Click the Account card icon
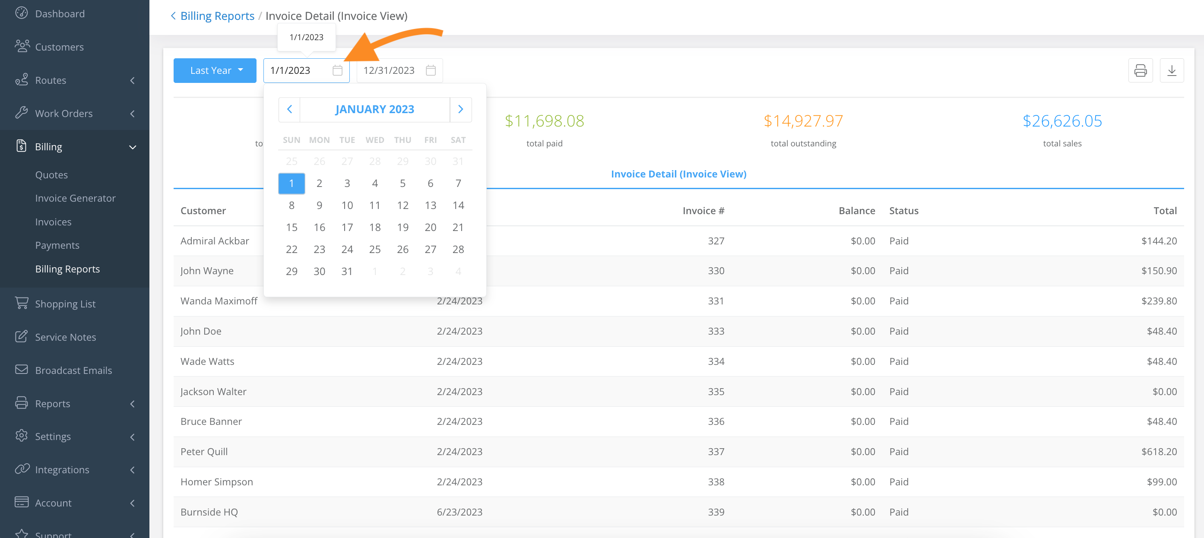This screenshot has height=538, width=1204. 22,502
